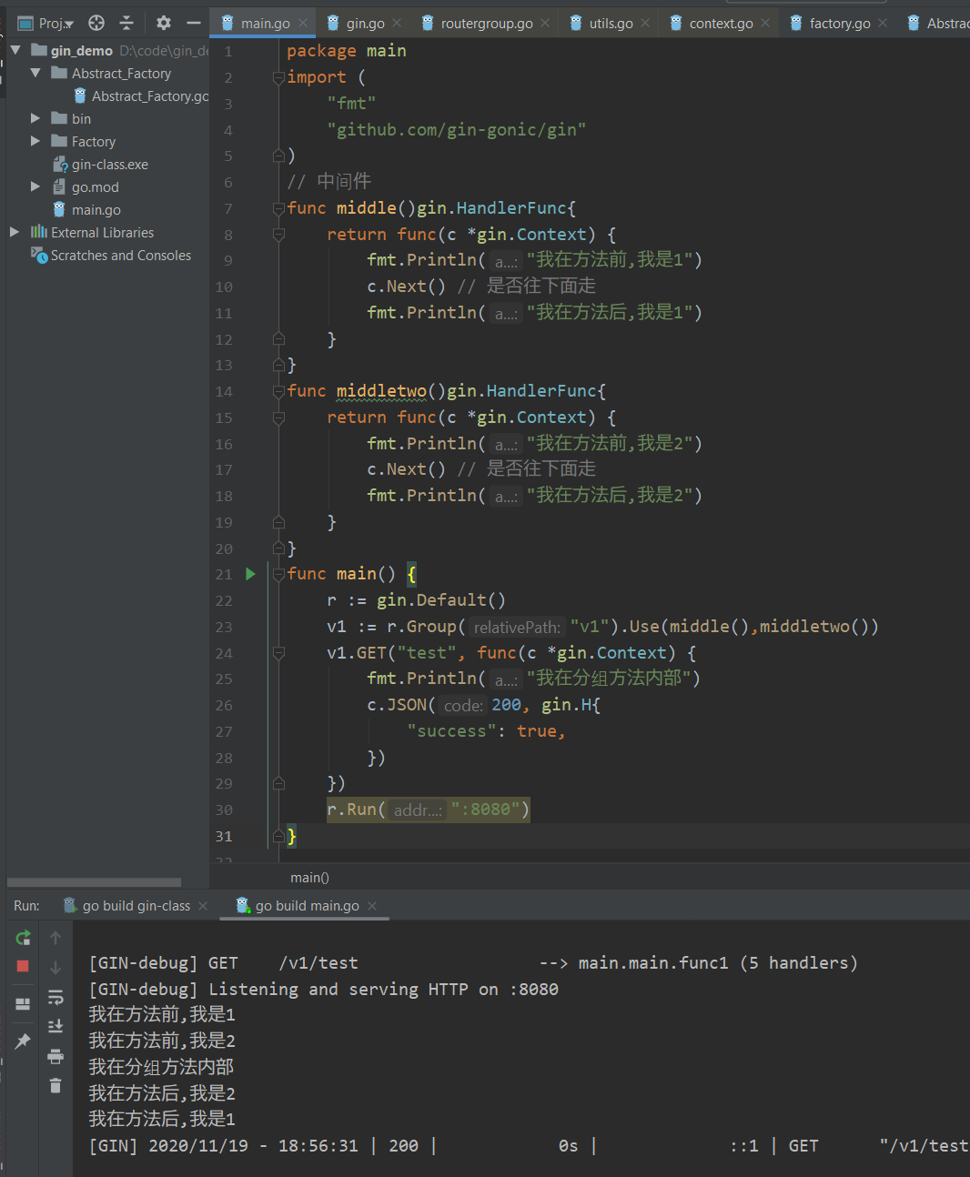Stop the running process (red square)
This screenshot has width=970, height=1177.
click(24, 966)
